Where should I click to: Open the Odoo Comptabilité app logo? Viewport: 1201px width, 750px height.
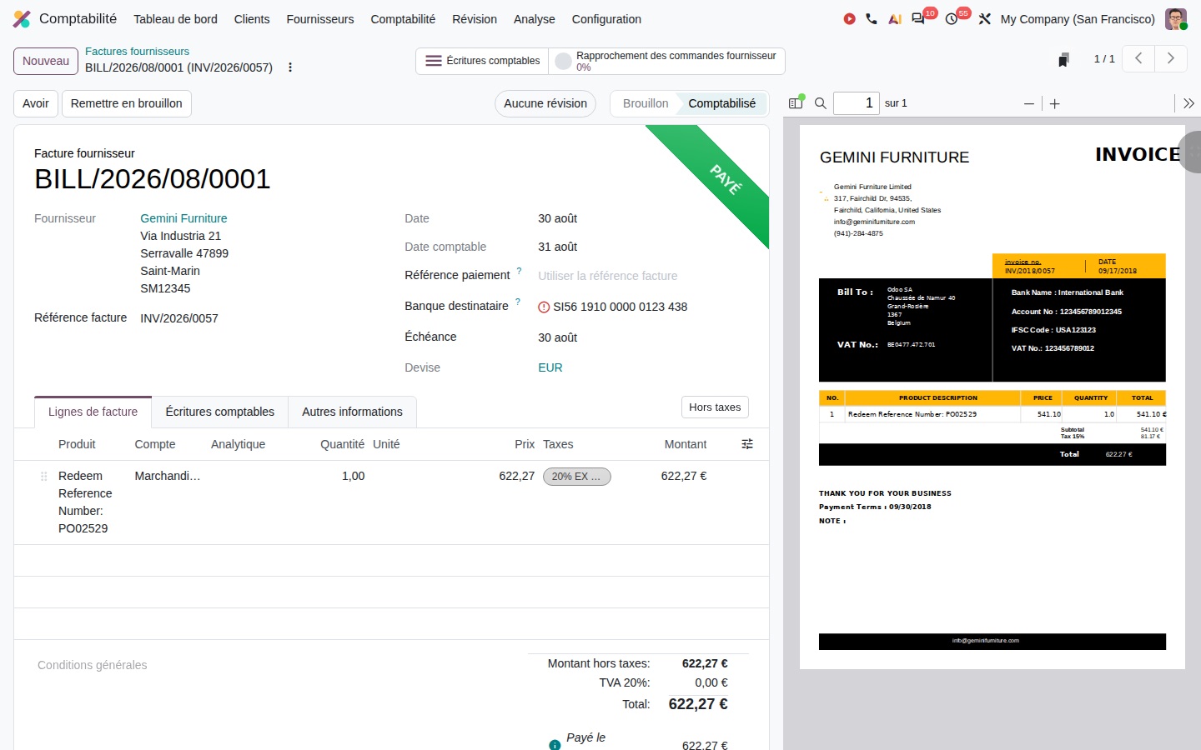(x=22, y=18)
